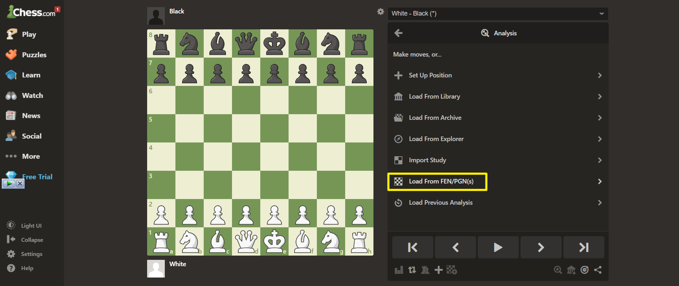Select the white queen on d1

coord(246,241)
